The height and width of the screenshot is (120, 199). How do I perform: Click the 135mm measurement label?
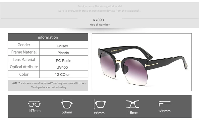click(x=164, y=111)
